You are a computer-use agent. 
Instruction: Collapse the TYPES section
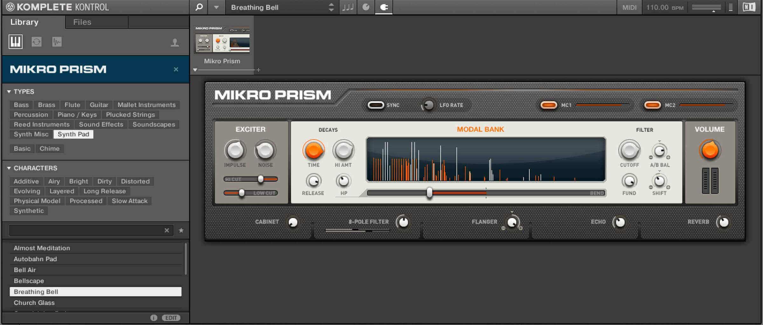point(9,92)
